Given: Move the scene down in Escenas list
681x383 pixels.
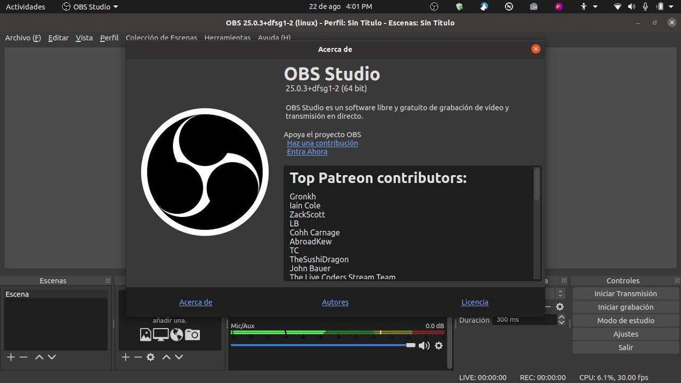Looking at the screenshot, I should [52, 357].
